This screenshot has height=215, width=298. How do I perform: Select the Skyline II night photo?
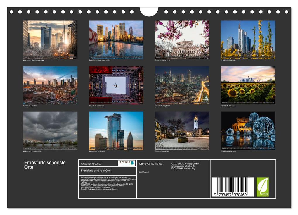[x=182, y=85]
